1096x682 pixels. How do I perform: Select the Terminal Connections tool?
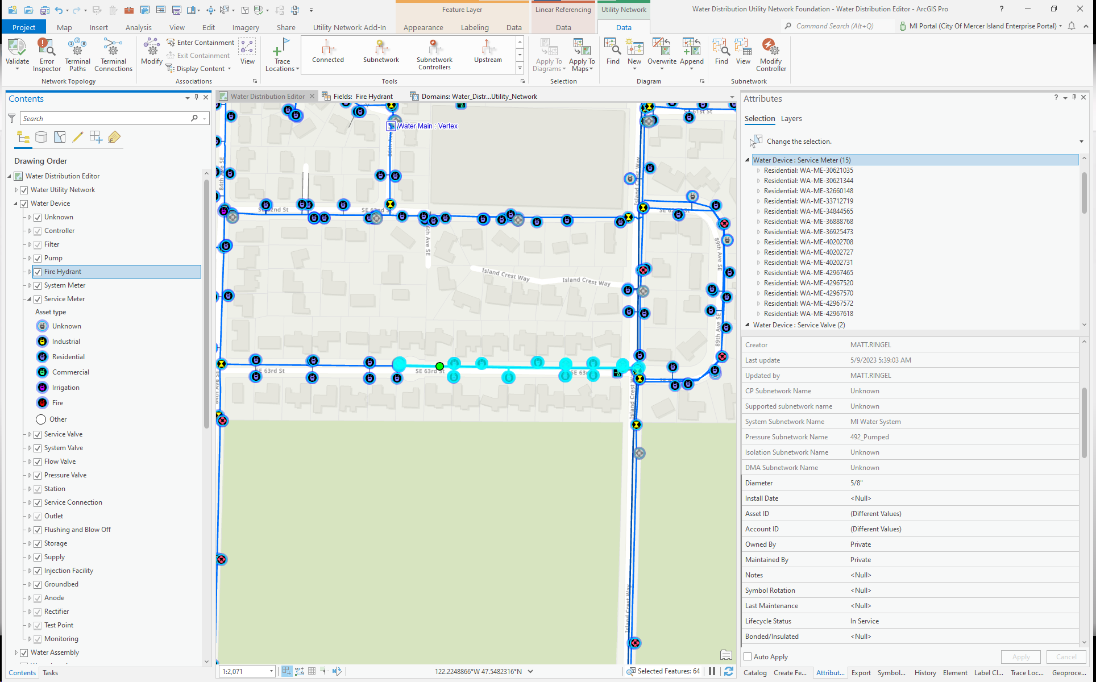[113, 54]
